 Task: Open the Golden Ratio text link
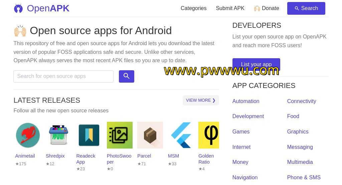tap(206, 159)
